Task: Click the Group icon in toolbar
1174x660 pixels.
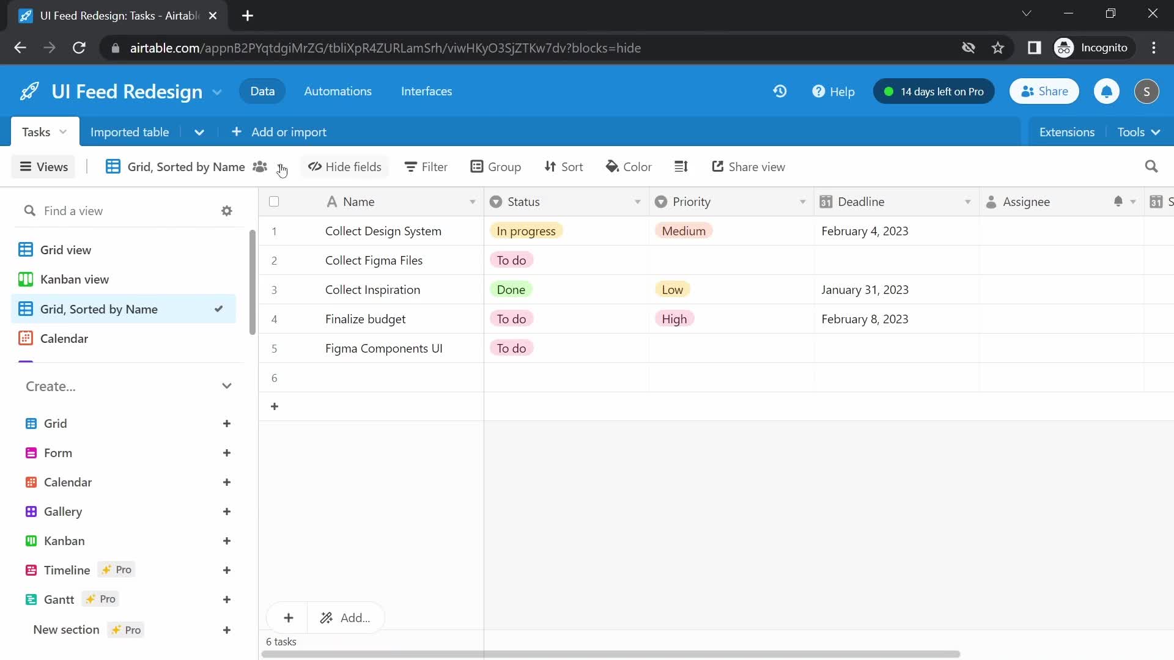Action: point(495,167)
